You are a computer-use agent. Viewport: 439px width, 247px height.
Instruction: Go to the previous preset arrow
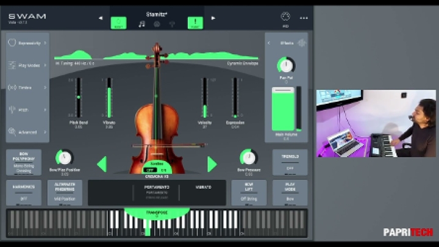pyautogui.click(x=101, y=18)
